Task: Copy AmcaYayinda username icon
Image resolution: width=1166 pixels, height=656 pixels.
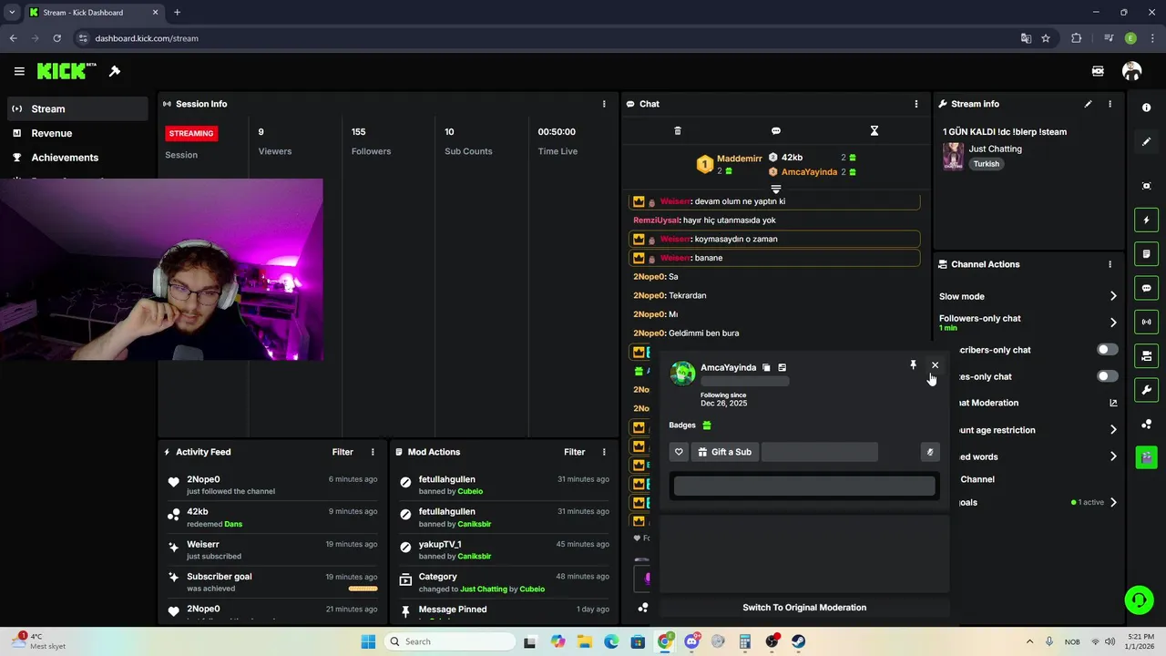Action: pyautogui.click(x=766, y=367)
